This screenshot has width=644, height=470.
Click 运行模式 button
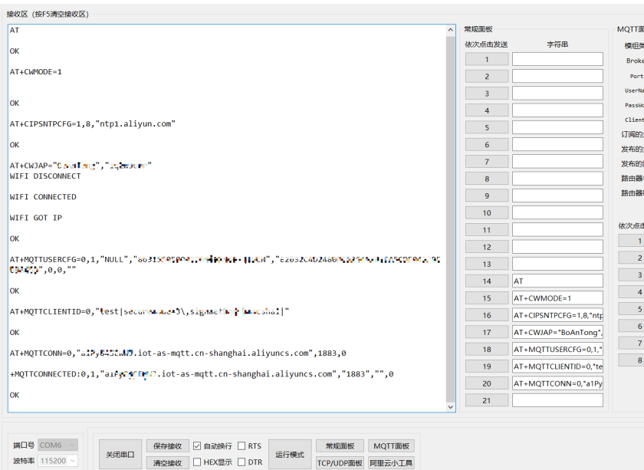290,455
